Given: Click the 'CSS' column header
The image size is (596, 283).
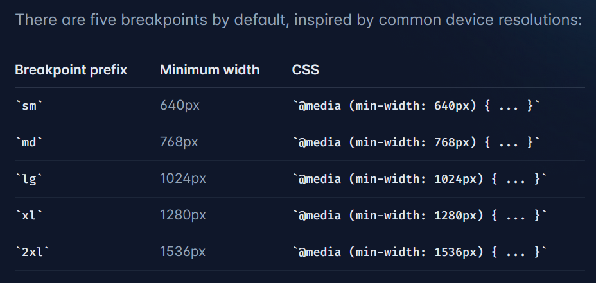Looking at the screenshot, I should 306,70.
